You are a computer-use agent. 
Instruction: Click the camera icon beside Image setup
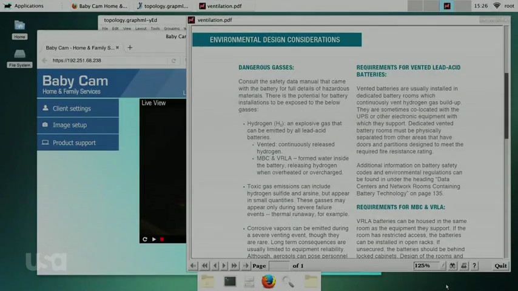pos(45,125)
